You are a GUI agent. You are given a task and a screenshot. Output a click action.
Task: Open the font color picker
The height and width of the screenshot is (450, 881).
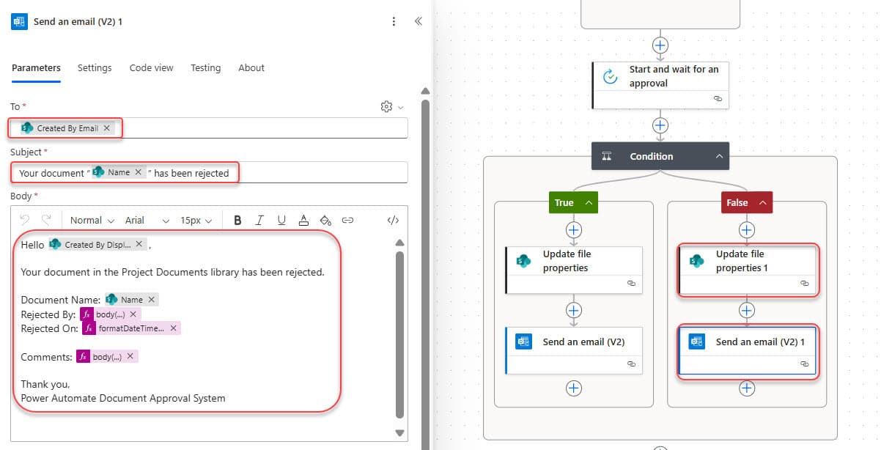click(303, 220)
